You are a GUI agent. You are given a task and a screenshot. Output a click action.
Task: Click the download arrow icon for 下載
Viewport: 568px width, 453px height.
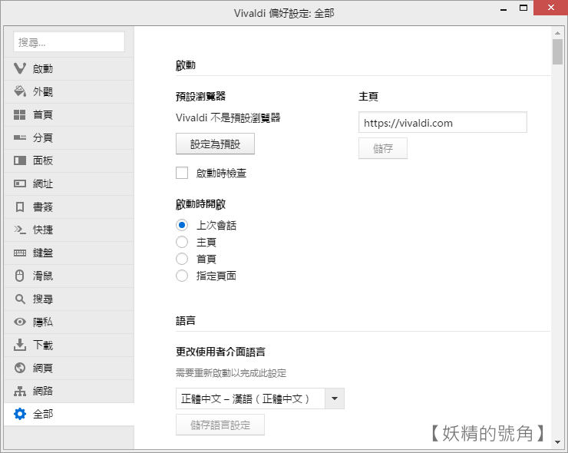20,345
